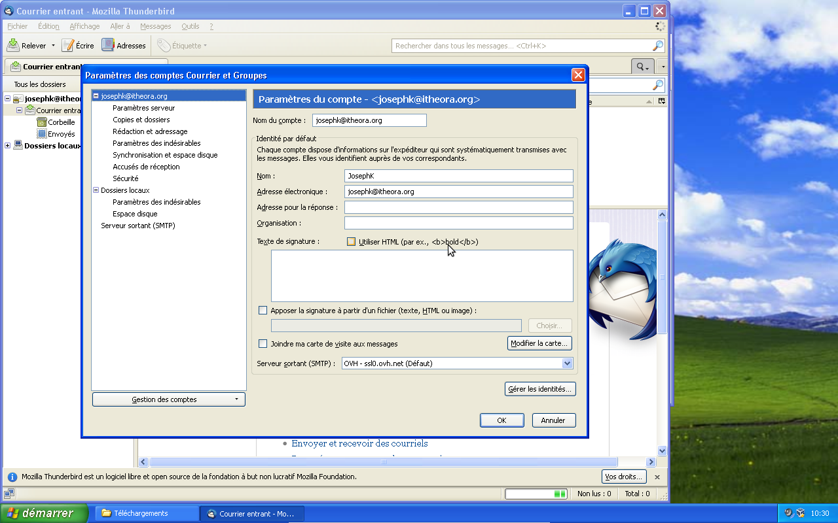Click the Organisation input field
This screenshot has width=838, height=523.
click(458, 223)
